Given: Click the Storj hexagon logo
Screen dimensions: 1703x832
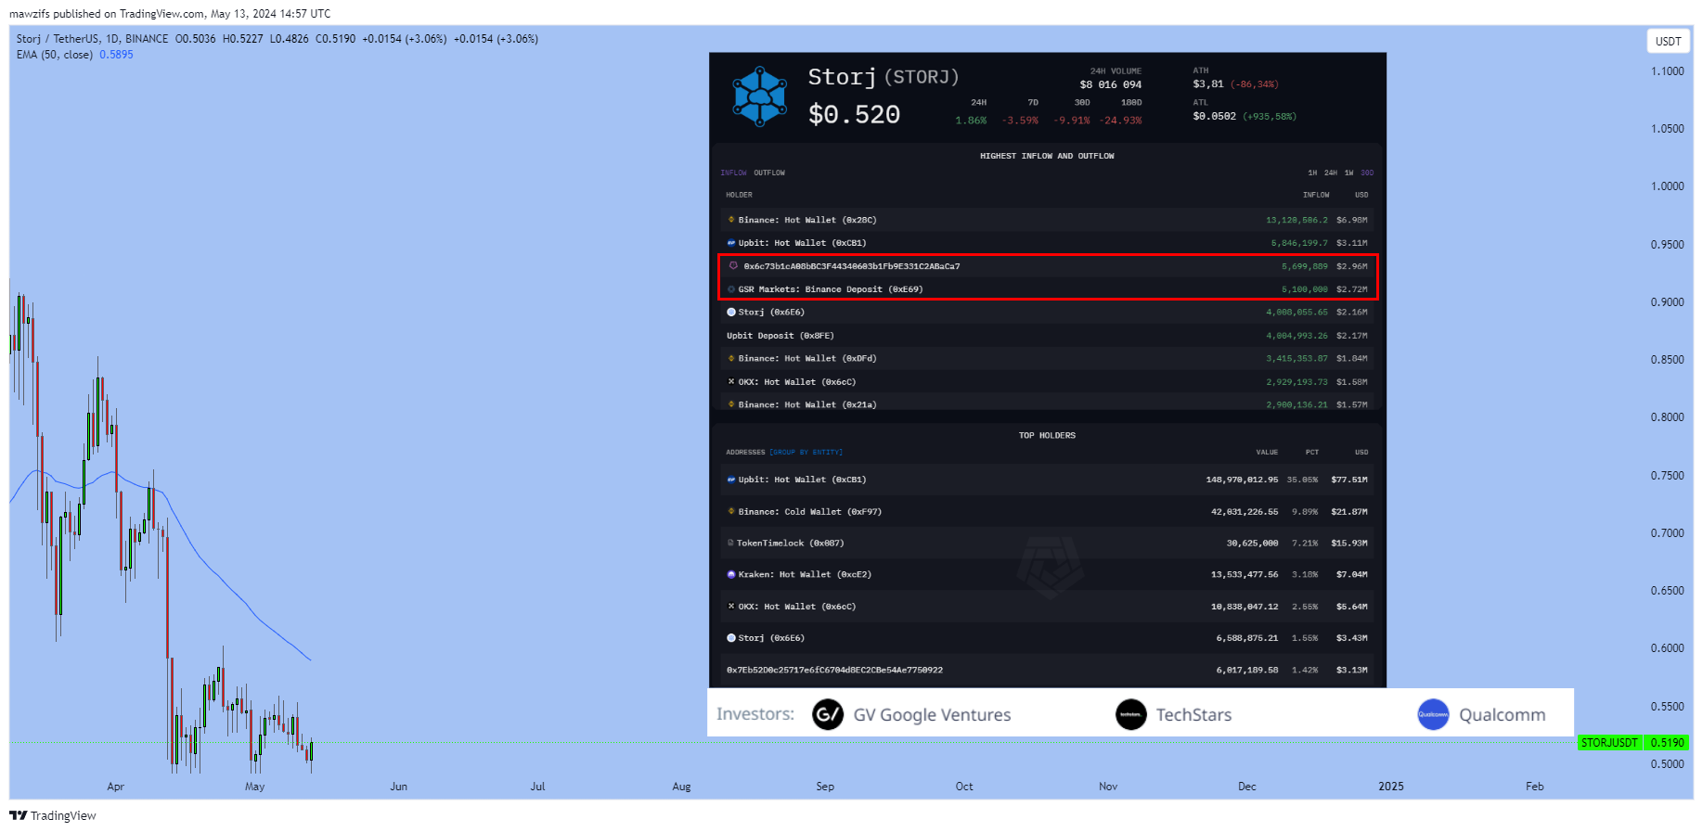Looking at the screenshot, I should click(759, 96).
